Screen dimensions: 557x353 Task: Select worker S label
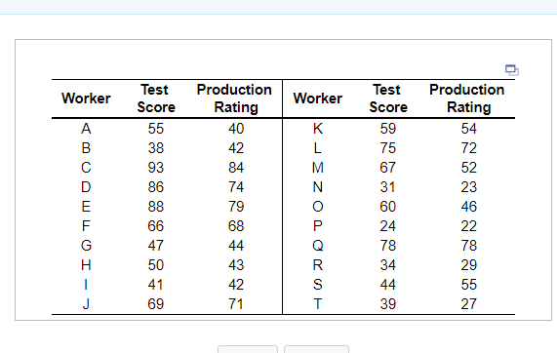318,285
